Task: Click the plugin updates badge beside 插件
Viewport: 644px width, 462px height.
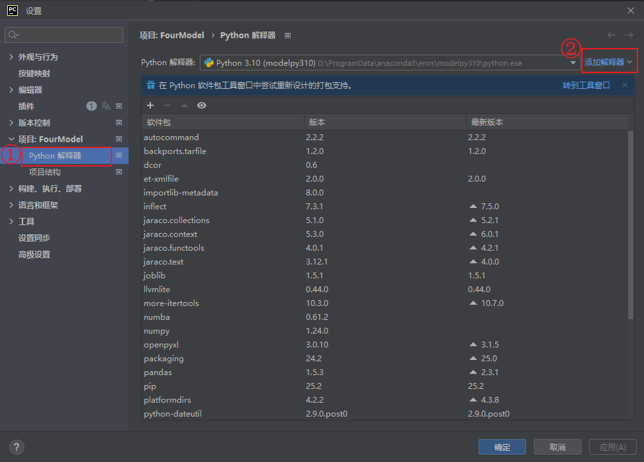Action: (x=91, y=106)
